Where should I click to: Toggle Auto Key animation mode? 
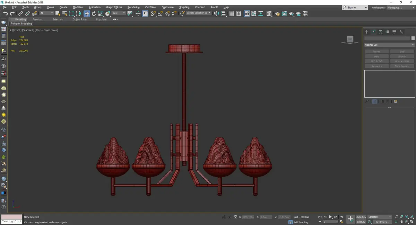tap(361, 217)
